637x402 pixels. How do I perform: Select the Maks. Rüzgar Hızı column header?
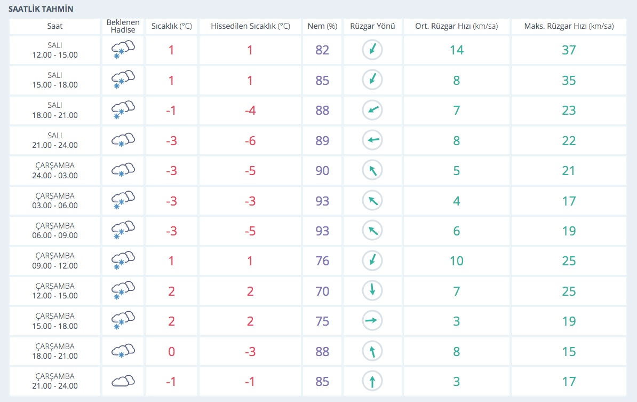[569, 26]
